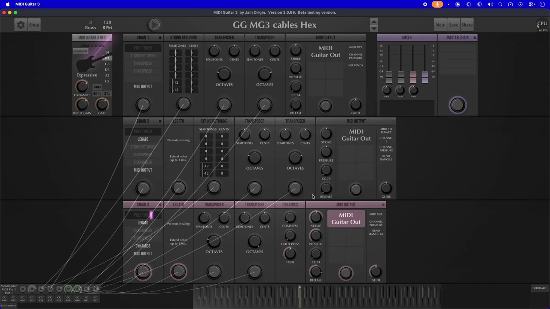Viewport: 550px width, 309px height.
Task: Click the CC 74 knob in Chain 1 MIDI Output
Action: pyautogui.click(x=296, y=87)
